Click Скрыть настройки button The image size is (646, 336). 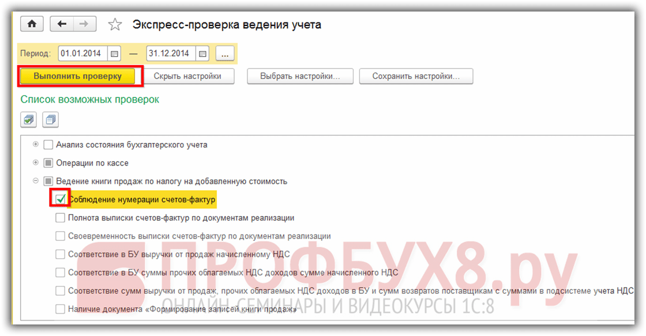point(187,76)
